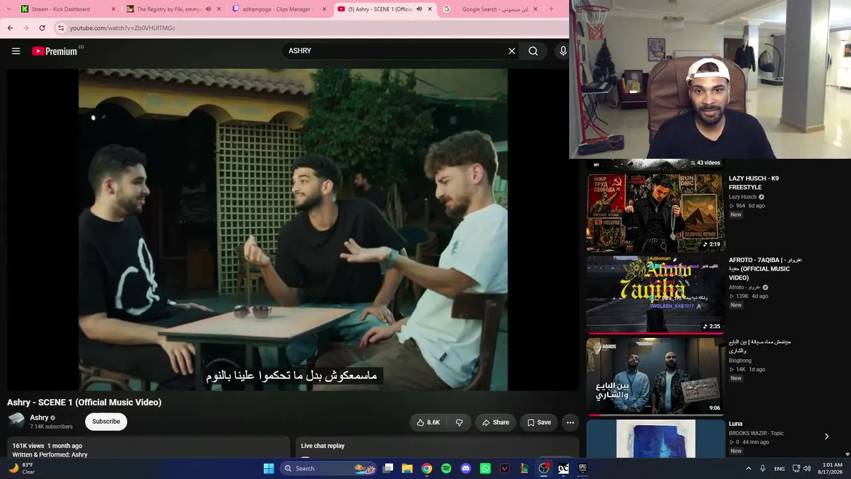
Task: Click the 43 videos playlist label
Action: pyautogui.click(x=705, y=163)
